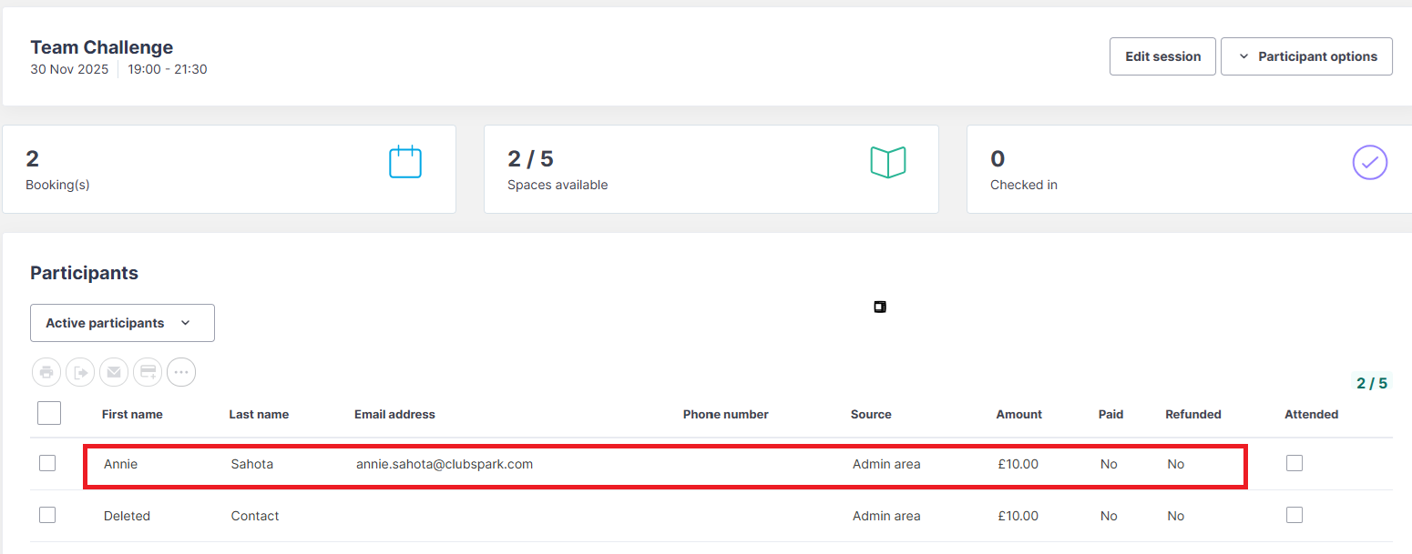Image resolution: width=1412 pixels, height=554 pixels.
Task: Click the envelope email participants icon
Action: click(114, 372)
